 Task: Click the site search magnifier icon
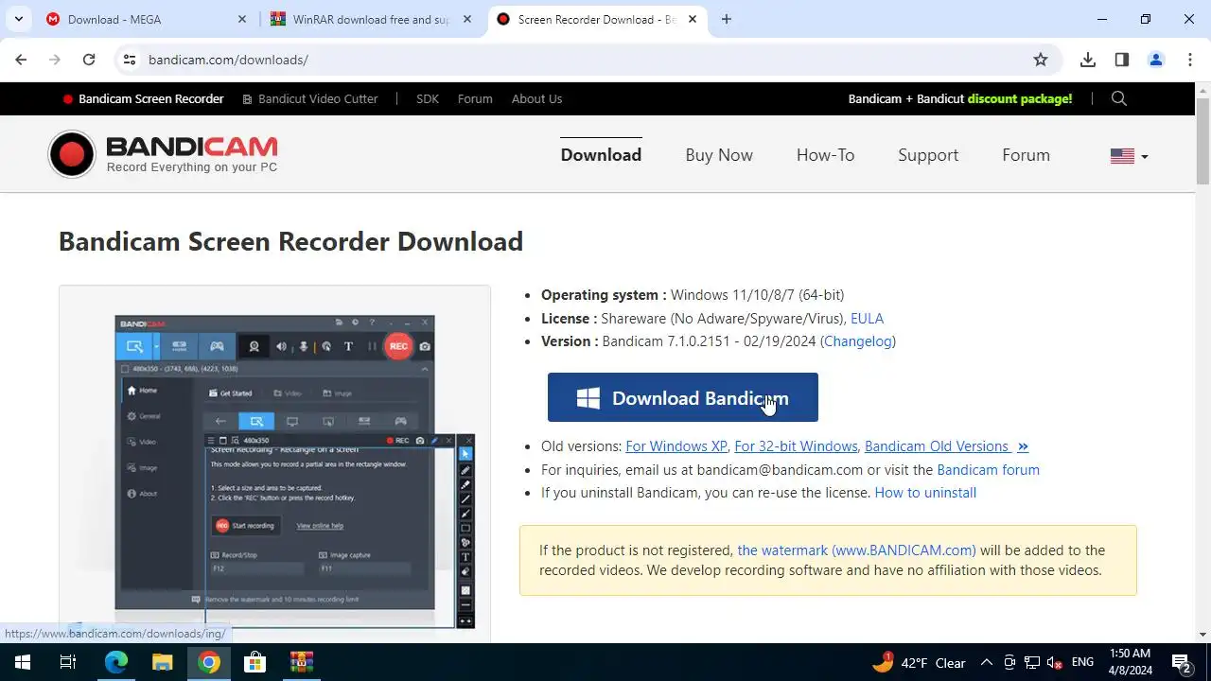1119,98
